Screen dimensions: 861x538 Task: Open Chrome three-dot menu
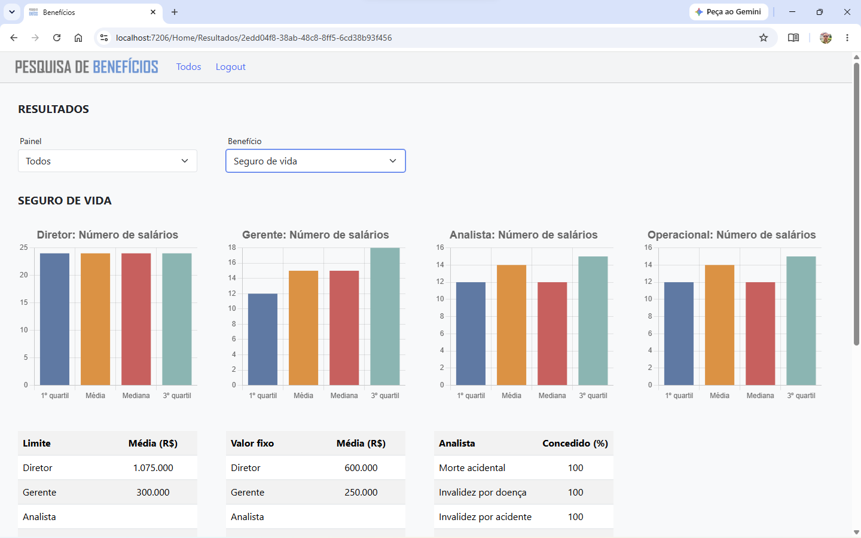coord(847,38)
